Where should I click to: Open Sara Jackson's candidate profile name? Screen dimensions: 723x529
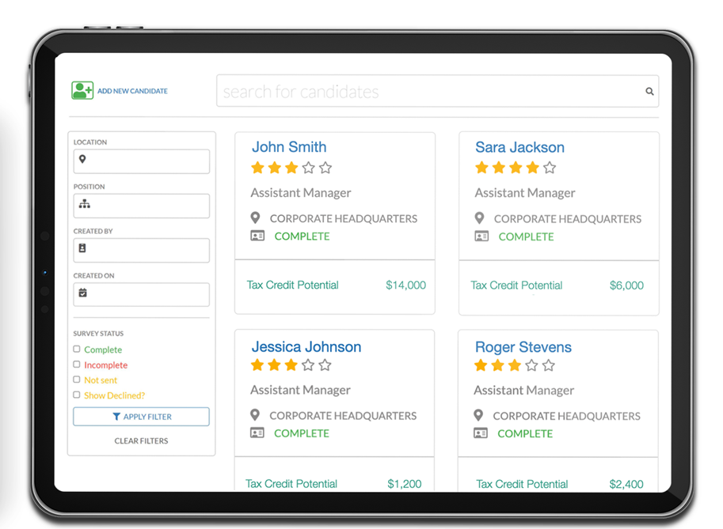click(x=519, y=147)
